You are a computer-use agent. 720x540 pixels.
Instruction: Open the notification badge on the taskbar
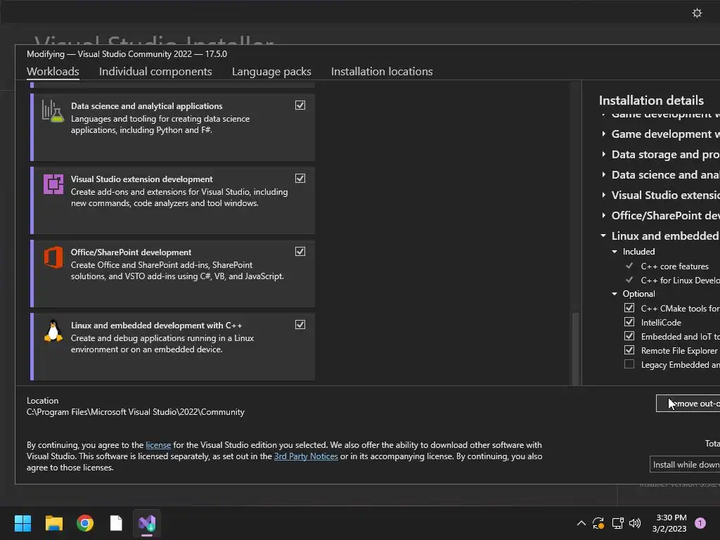point(700,523)
